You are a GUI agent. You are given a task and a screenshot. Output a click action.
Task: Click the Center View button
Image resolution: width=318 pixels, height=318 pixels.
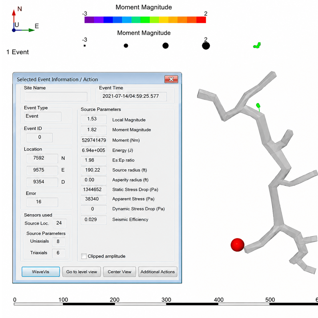119,272
